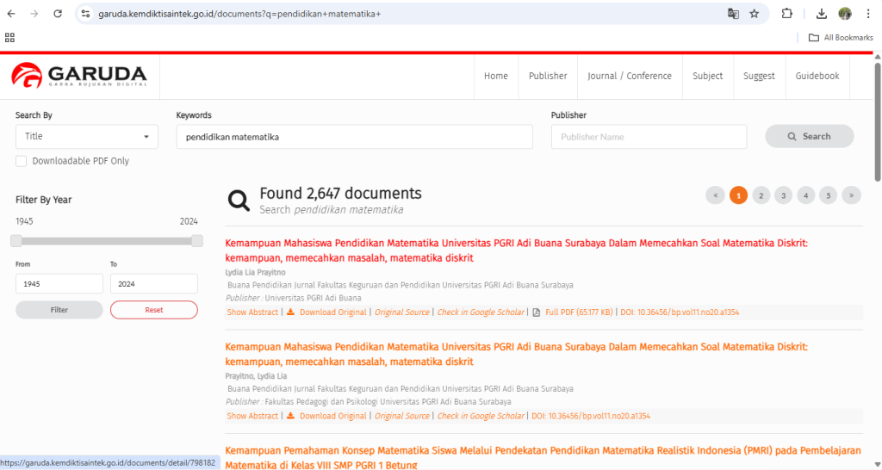Open the apps grid icon in bookmarks bar
Image resolution: width=882 pixels, height=470 pixels.
(10, 37)
